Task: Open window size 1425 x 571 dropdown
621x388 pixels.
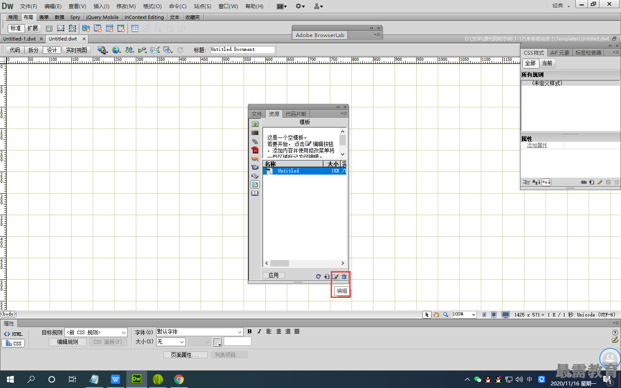Action: tap(529, 315)
